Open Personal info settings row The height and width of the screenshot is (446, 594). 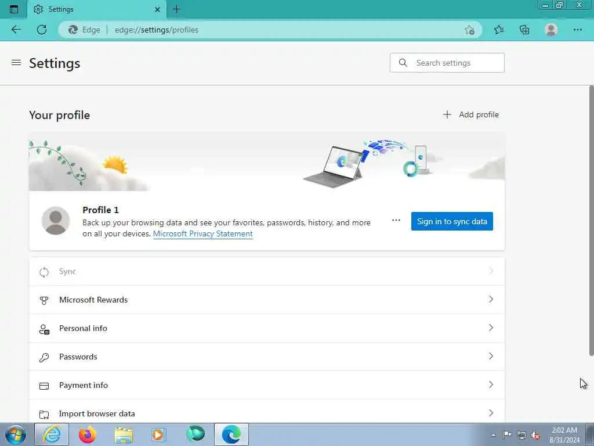[x=267, y=328]
